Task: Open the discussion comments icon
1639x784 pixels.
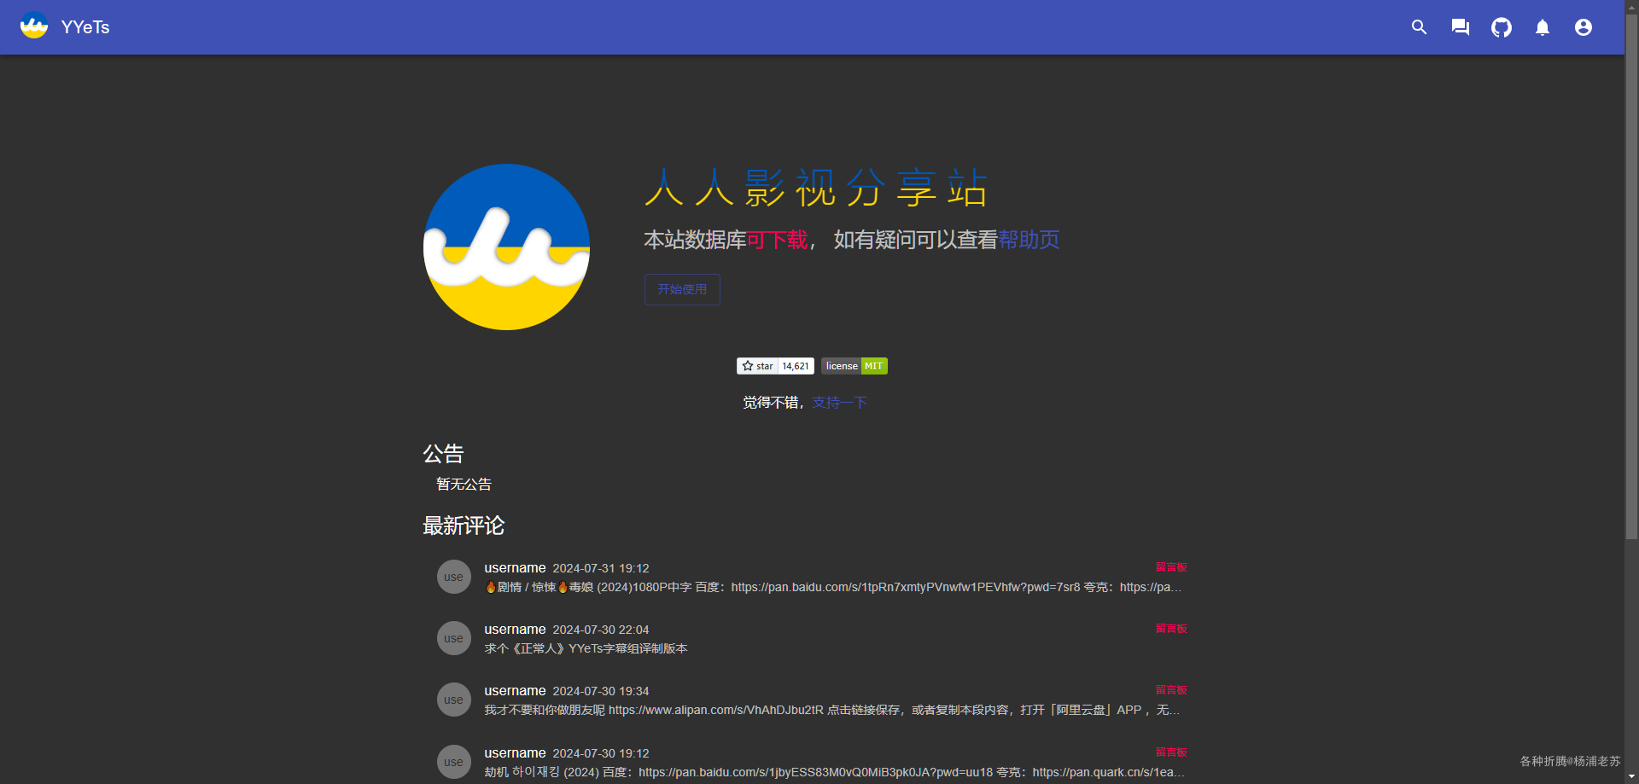Action: coord(1461,27)
